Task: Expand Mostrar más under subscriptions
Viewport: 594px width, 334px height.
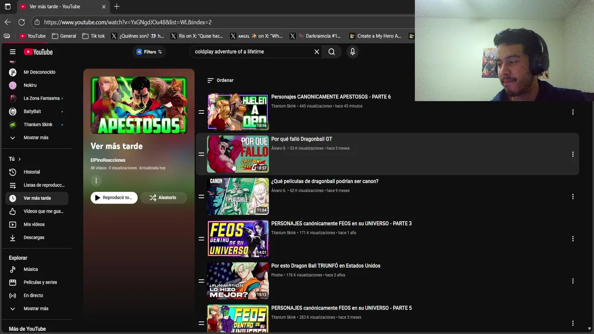Action: [37, 138]
